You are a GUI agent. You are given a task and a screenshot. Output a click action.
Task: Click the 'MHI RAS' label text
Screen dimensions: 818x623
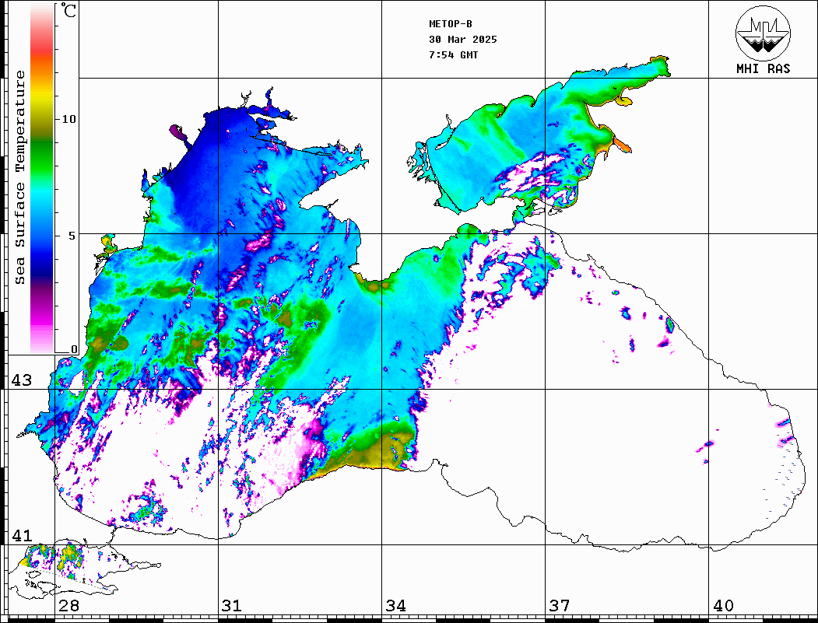click(x=763, y=68)
